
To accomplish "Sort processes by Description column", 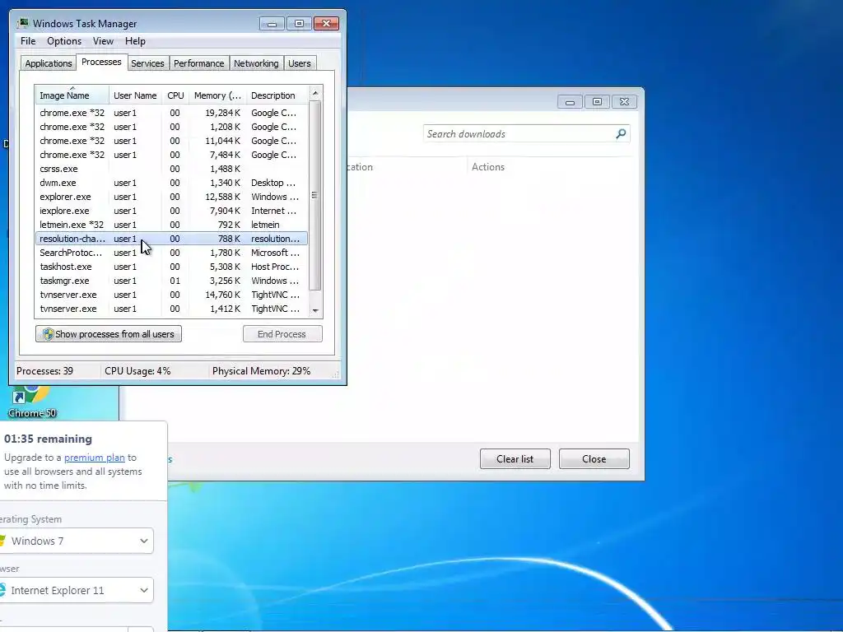I will coord(277,95).
